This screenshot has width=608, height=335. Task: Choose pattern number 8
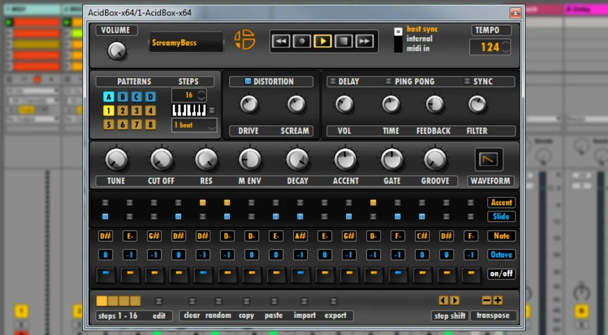150,125
